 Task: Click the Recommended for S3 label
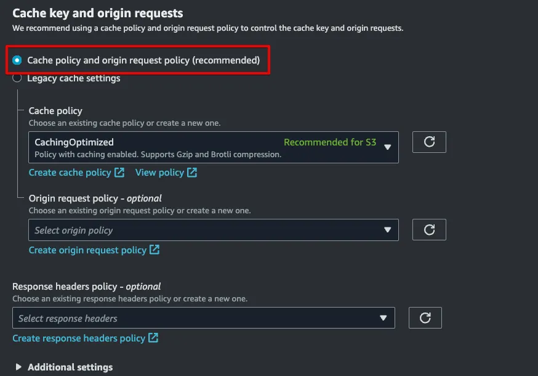tap(330, 142)
